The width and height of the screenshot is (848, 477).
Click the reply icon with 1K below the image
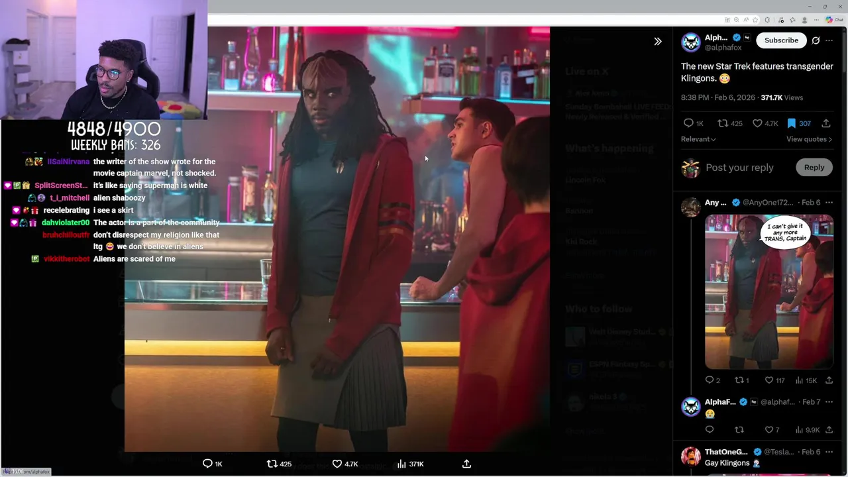point(212,464)
